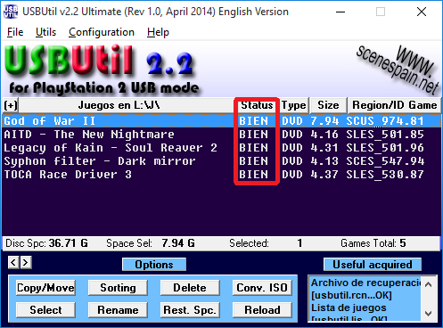Select the God of War II row
The height and width of the screenshot is (328, 443).
221,121
